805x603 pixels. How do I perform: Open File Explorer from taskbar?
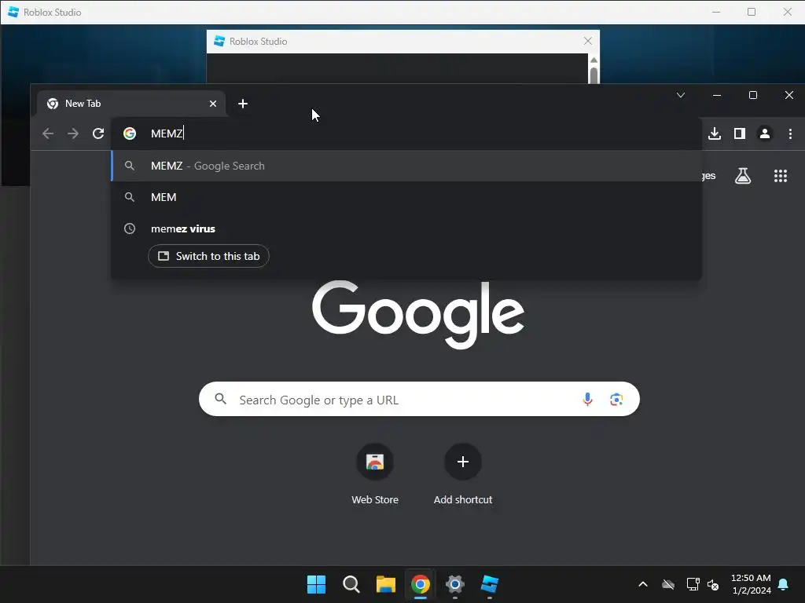coord(385,584)
